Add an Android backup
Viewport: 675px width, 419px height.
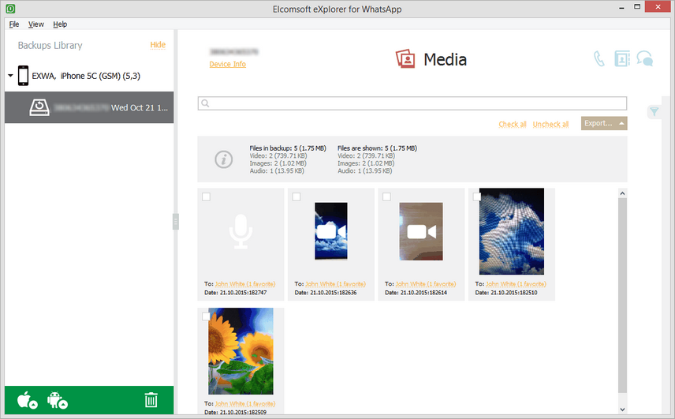(58, 400)
